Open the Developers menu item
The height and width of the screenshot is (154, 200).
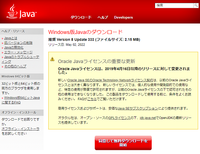click(x=123, y=18)
